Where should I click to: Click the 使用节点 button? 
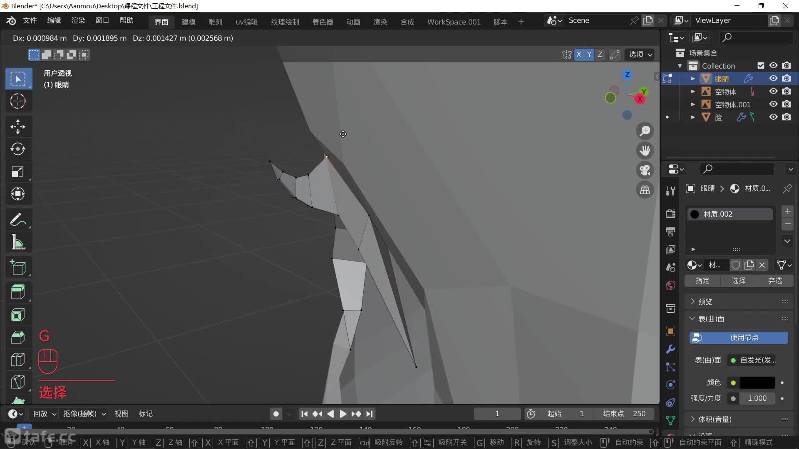[x=739, y=338]
